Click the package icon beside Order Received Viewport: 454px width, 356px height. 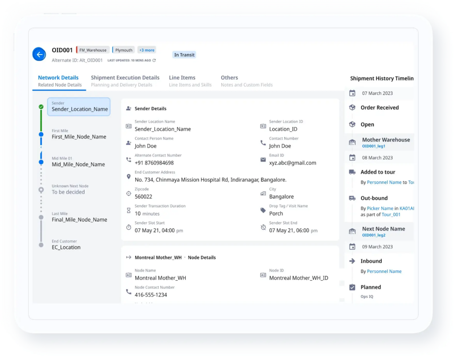(x=352, y=108)
